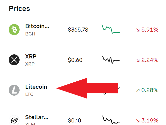Click the Bitcoin Cash coin icon
This screenshot has height=125, width=166.
tap(14, 30)
